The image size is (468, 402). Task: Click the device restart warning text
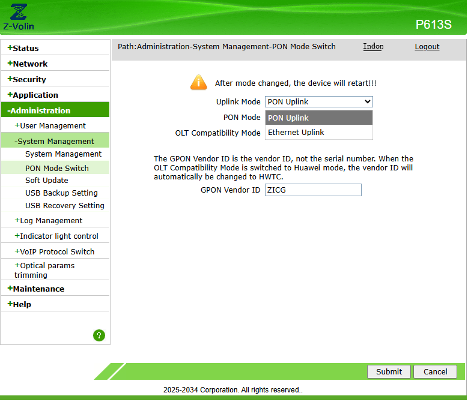296,83
